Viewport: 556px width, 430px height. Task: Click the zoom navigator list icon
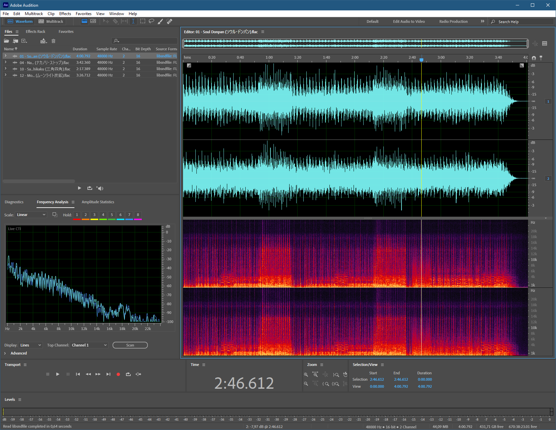click(545, 44)
